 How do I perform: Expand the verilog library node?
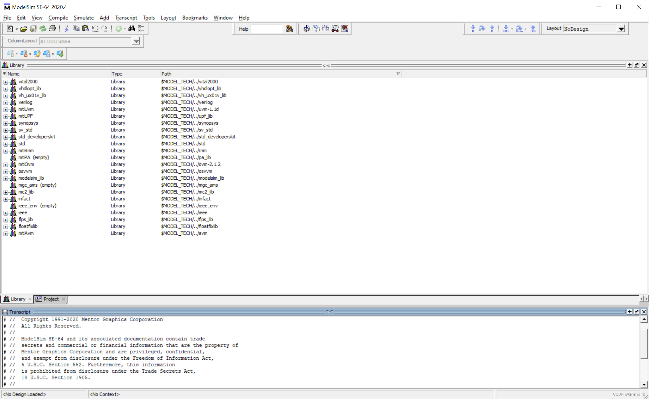coord(5,103)
